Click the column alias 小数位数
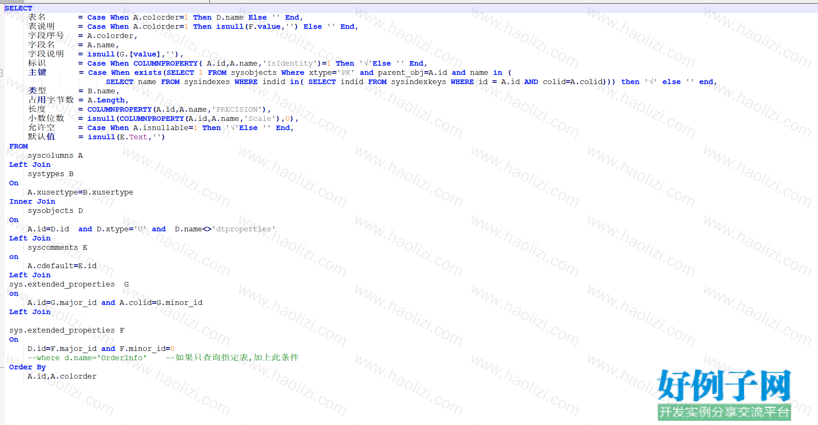The height and width of the screenshot is (425, 818). point(46,118)
